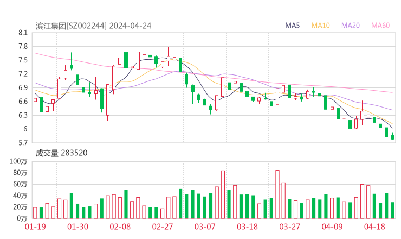401x239 pixels.
Task: Click the 03-07 date axis label
Action: pos(205,227)
